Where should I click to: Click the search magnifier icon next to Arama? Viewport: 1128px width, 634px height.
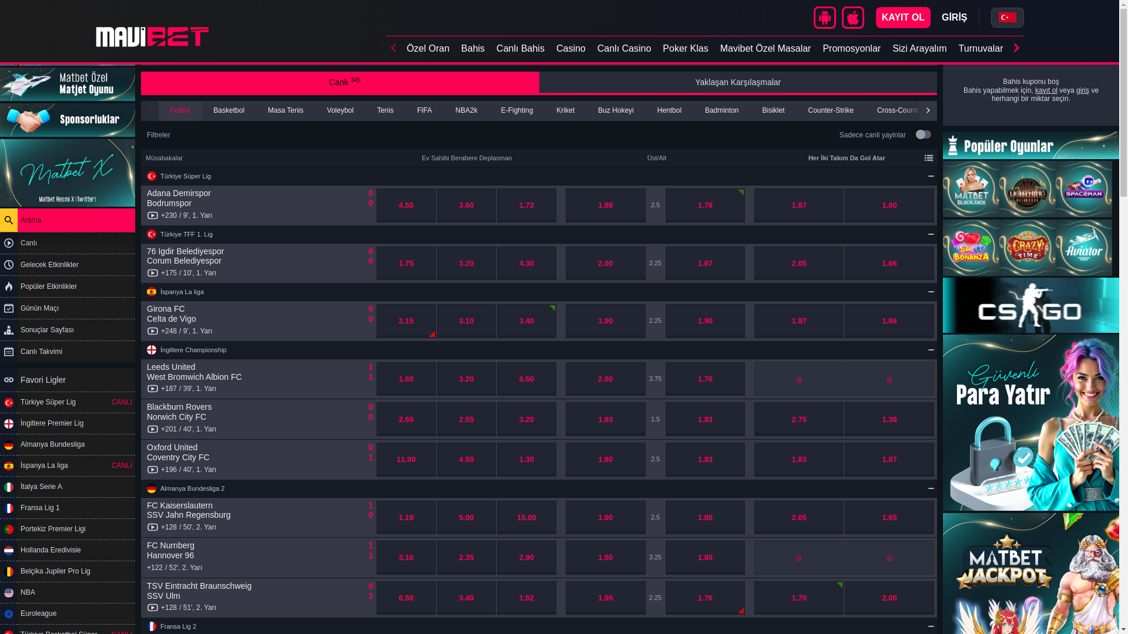point(8,221)
